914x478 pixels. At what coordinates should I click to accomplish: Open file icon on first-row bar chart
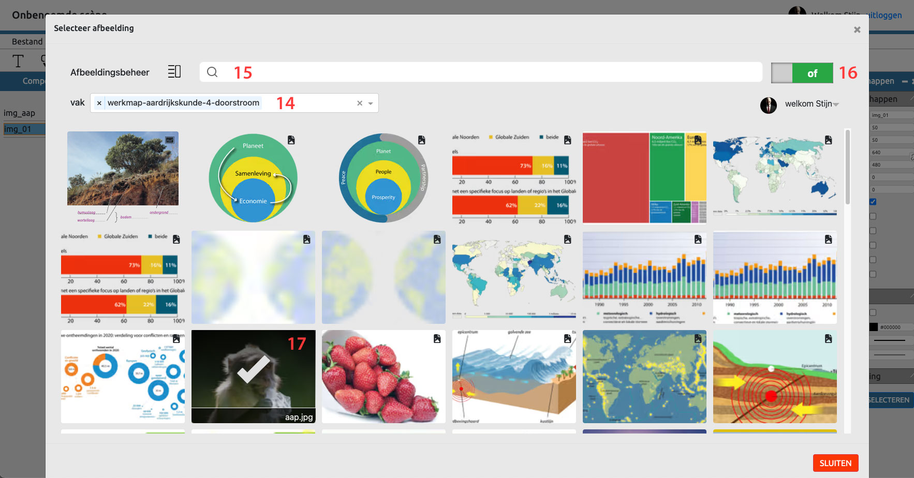pyautogui.click(x=568, y=140)
